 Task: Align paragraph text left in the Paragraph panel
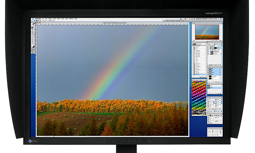point(209,116)
